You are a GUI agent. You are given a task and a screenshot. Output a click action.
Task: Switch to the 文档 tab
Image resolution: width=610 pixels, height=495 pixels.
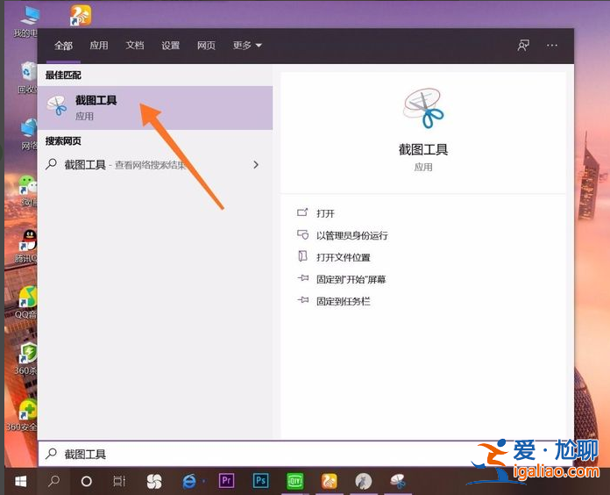tap(135, 46)
